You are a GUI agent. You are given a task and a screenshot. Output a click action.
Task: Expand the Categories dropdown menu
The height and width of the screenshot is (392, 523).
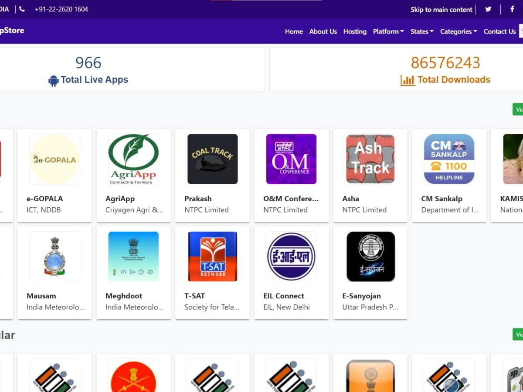pos(458,31)
